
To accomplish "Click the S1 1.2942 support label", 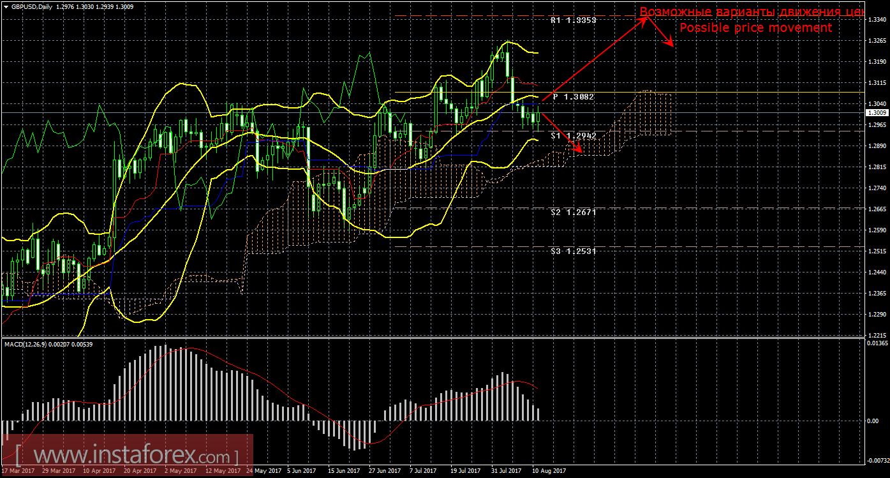I will [573, 136].
